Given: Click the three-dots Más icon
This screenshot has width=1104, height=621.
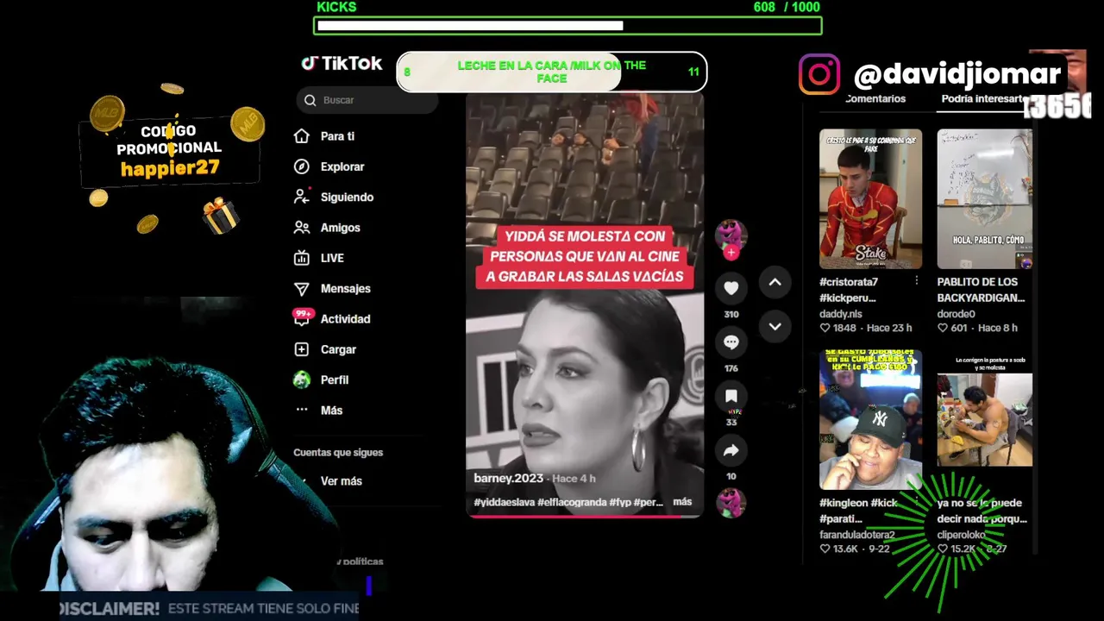Looking at the screenshot, I should coord(302,411).
